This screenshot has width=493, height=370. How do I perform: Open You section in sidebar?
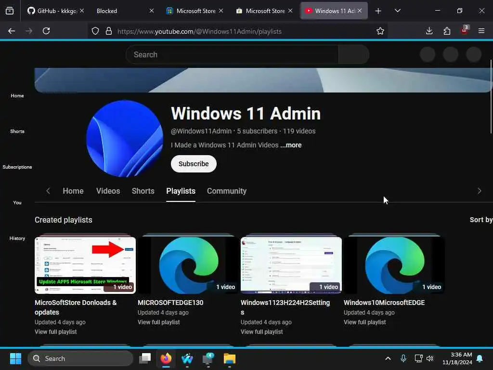pyautogui.click(x=17, y=202)
